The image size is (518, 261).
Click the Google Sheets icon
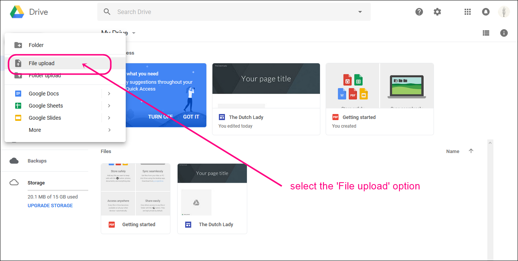point(18,106)
